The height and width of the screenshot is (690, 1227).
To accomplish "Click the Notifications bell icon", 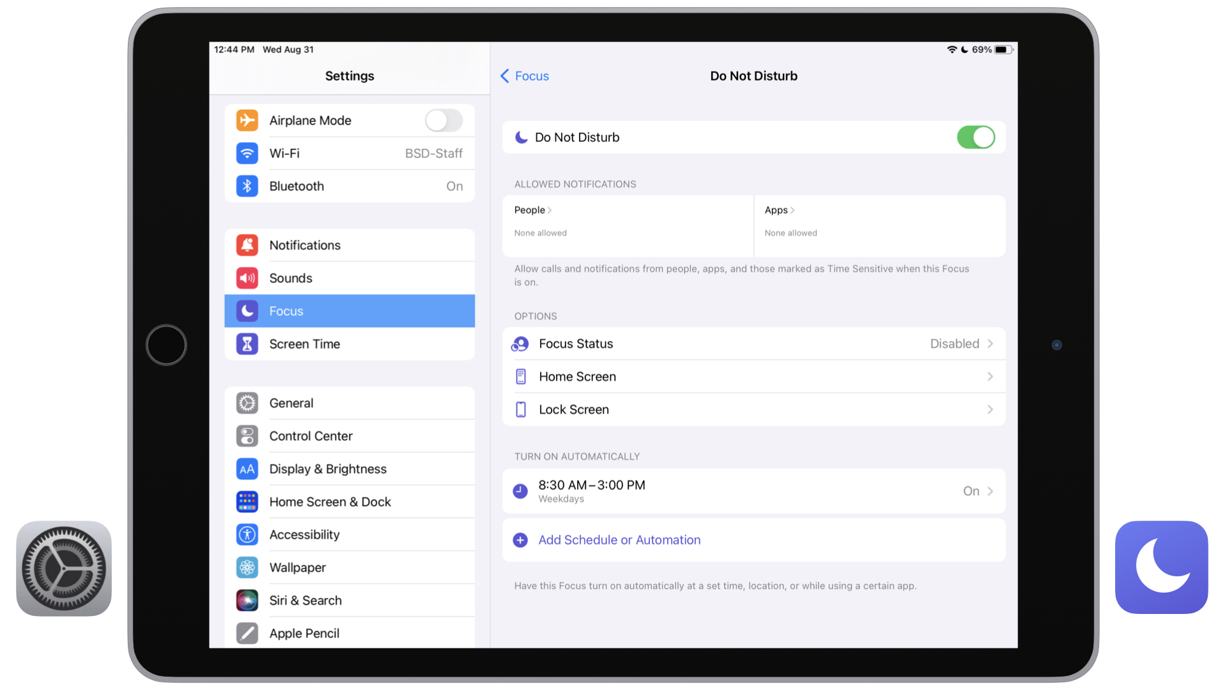I will (x=247, y=245).
